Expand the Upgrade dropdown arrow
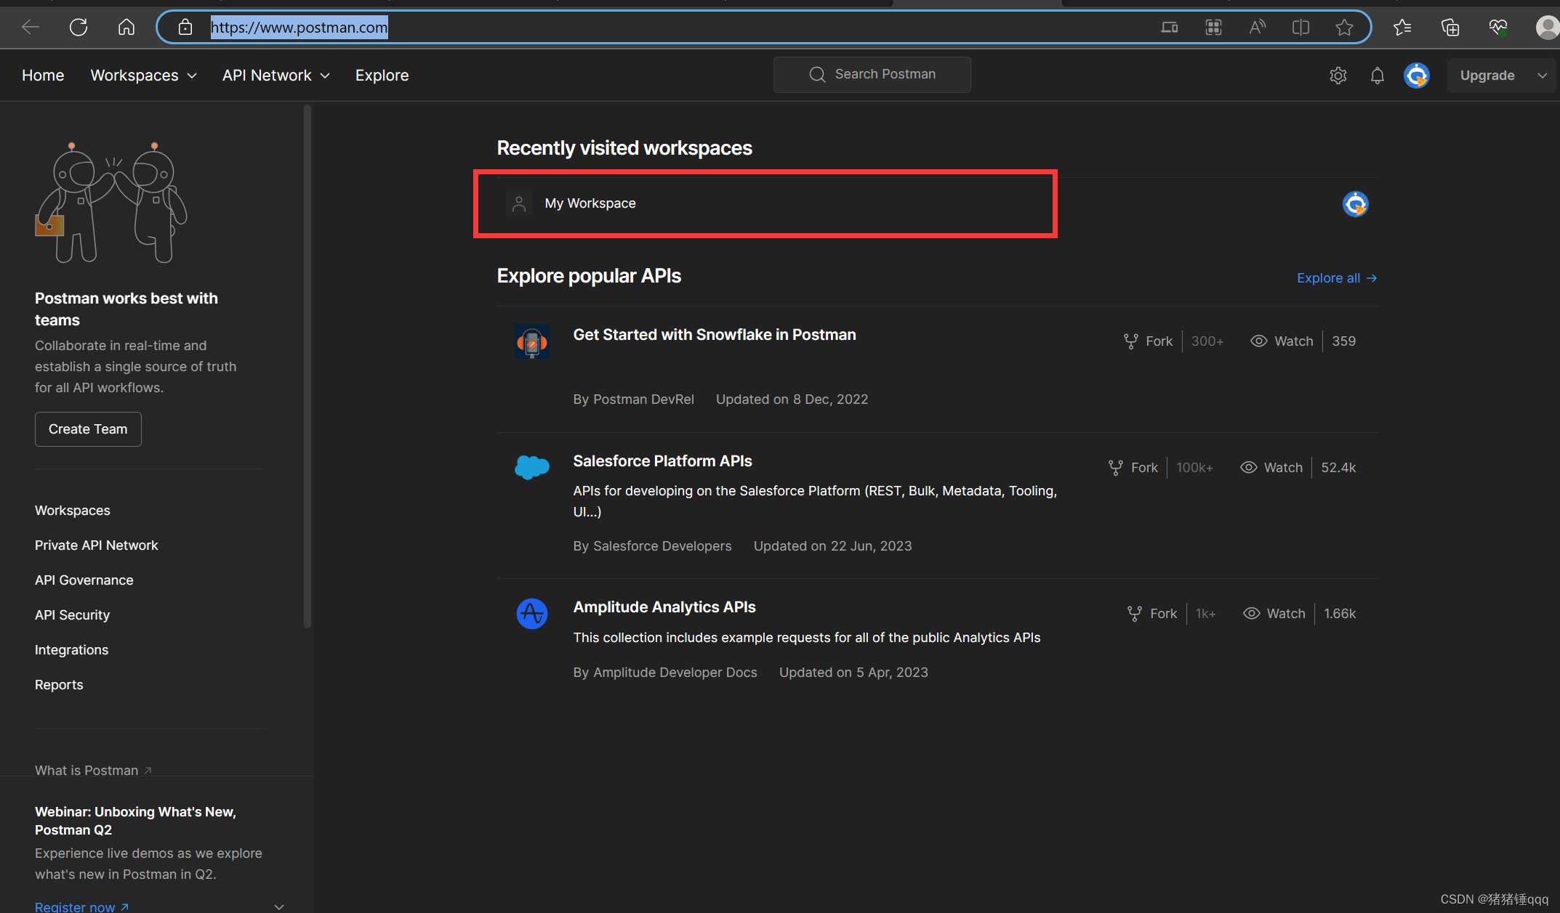Screen dimensions: 1560x913 coord(1543,76)
